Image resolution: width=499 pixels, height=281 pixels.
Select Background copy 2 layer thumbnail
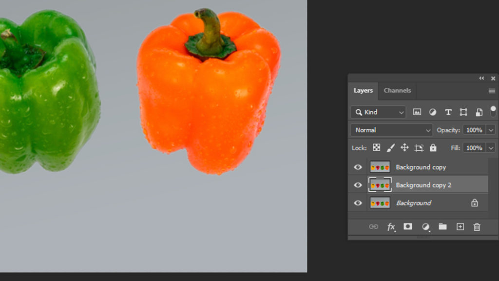coord(380,185)
